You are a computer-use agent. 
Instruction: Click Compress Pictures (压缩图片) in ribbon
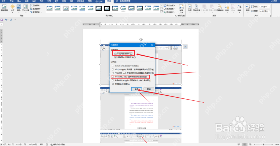35,6
